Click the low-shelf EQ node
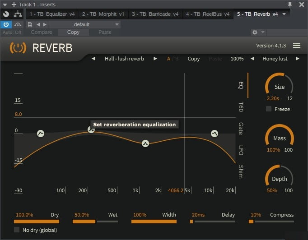308x240 pixels. (x=41, y=134)
